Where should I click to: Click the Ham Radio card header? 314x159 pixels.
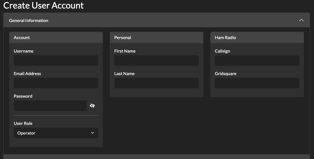point(257,37)
